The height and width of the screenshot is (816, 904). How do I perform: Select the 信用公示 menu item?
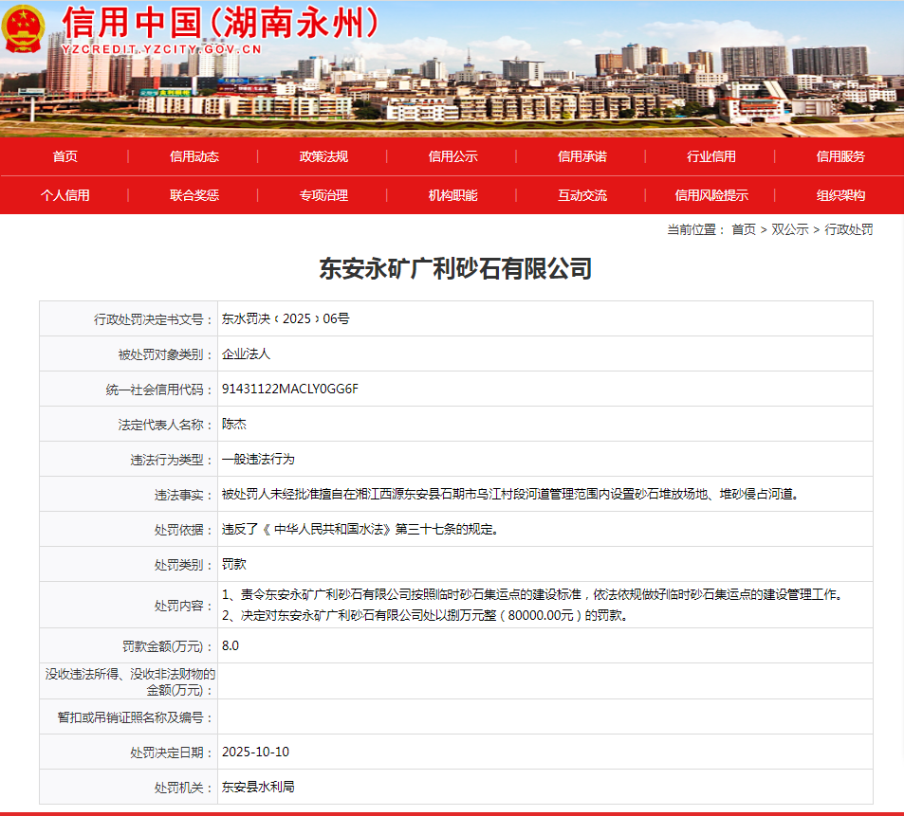452,156
